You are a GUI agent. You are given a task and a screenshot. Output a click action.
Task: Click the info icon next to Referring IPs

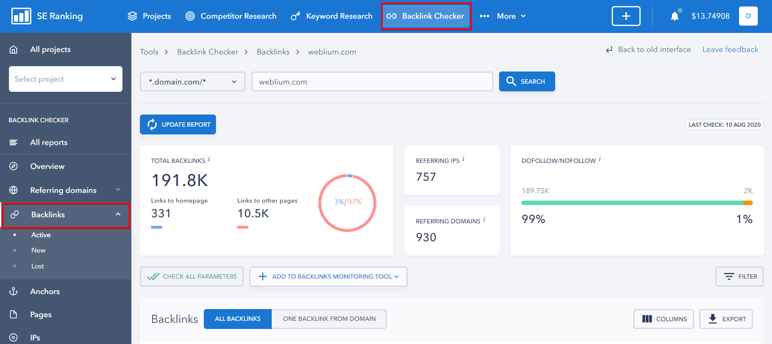click(463, 159)
